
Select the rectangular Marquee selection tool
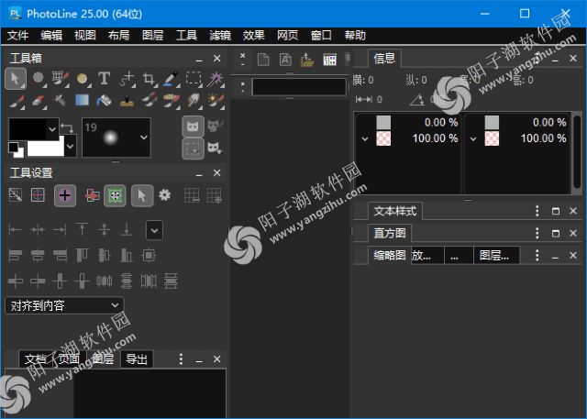194,79
